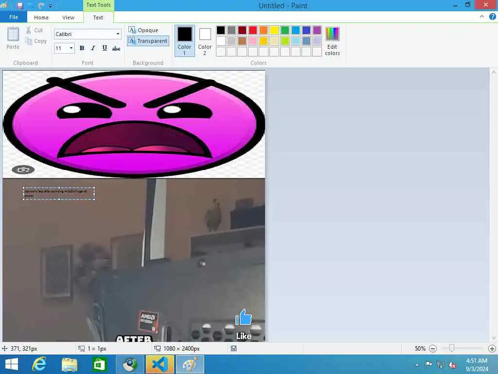Open the Windows Start button
The image size is (498, 374).
click(12, 364)
